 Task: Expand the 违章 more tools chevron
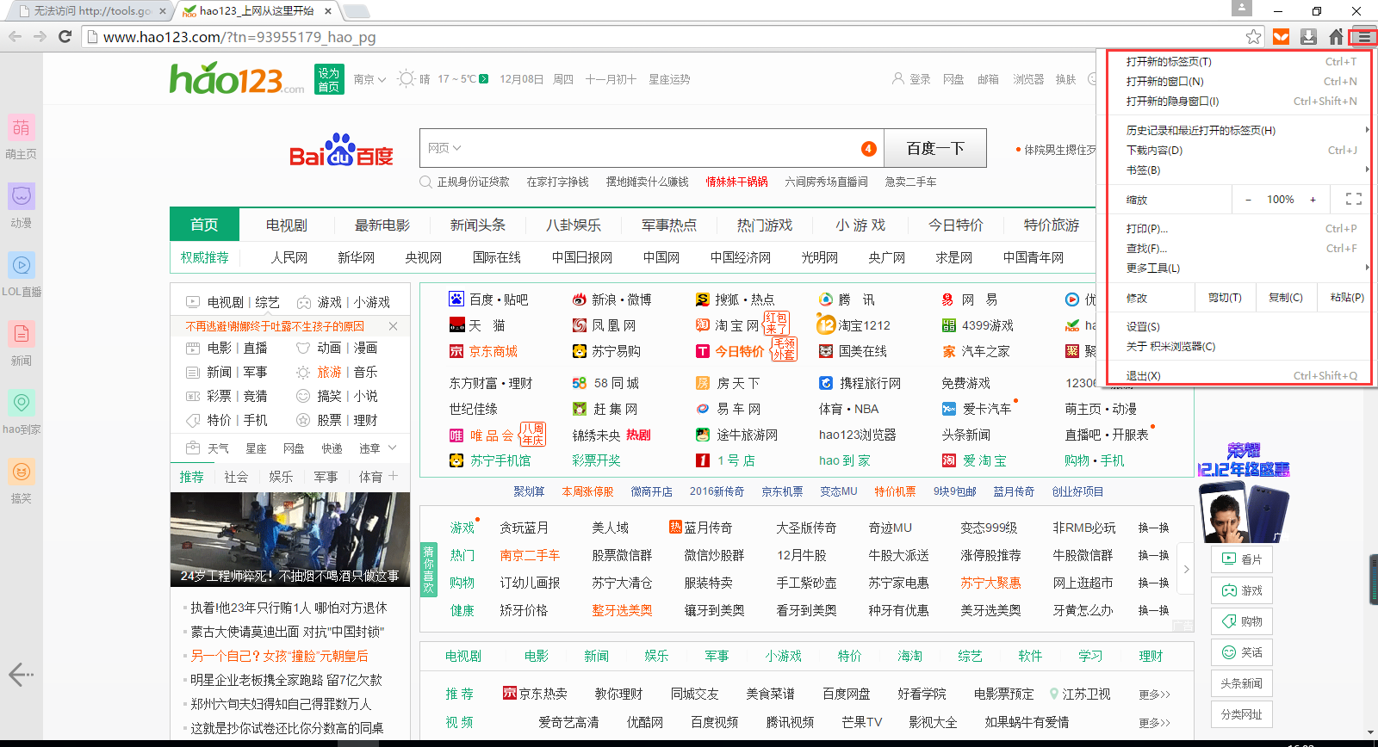(x=393, y=448)
